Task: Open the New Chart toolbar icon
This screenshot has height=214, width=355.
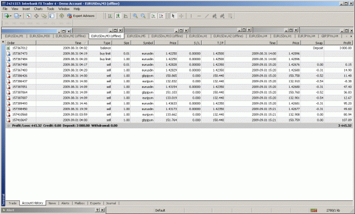Action: coord(7,16)
